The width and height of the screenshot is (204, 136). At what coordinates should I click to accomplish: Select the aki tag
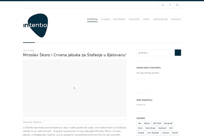(140, 123)
